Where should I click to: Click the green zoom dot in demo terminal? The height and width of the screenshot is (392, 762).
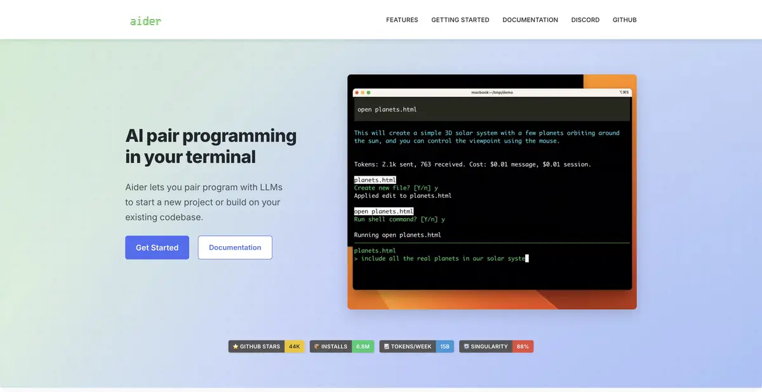pyautogui.click(x=368, y=93)
